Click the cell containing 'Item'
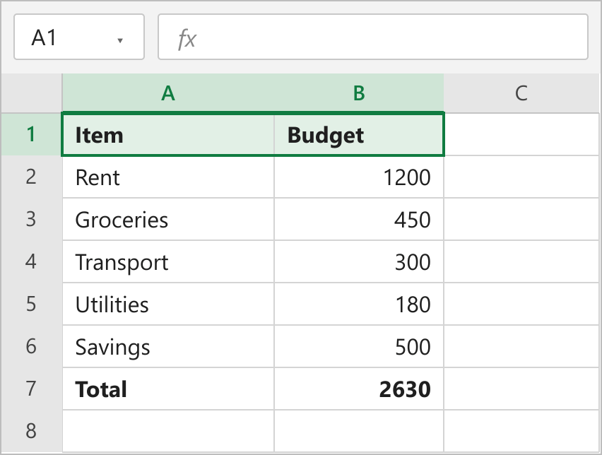Screen dimensions: 602x455 [x=168, y=134]
